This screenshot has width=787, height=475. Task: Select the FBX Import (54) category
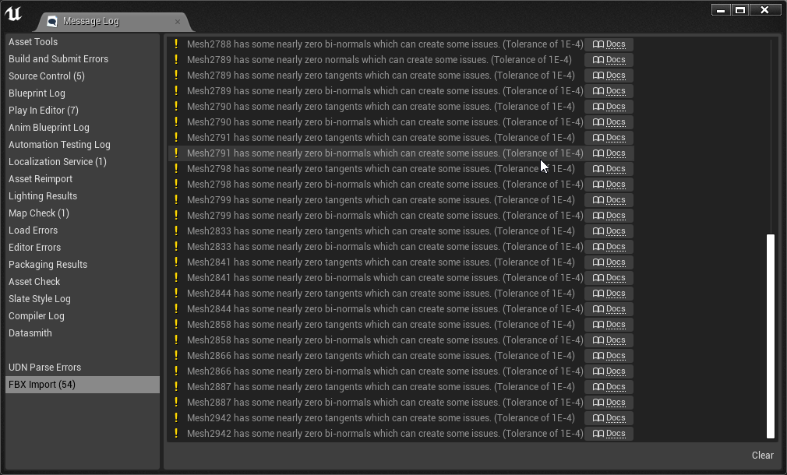pyautogui.click(x=44, y=384)
